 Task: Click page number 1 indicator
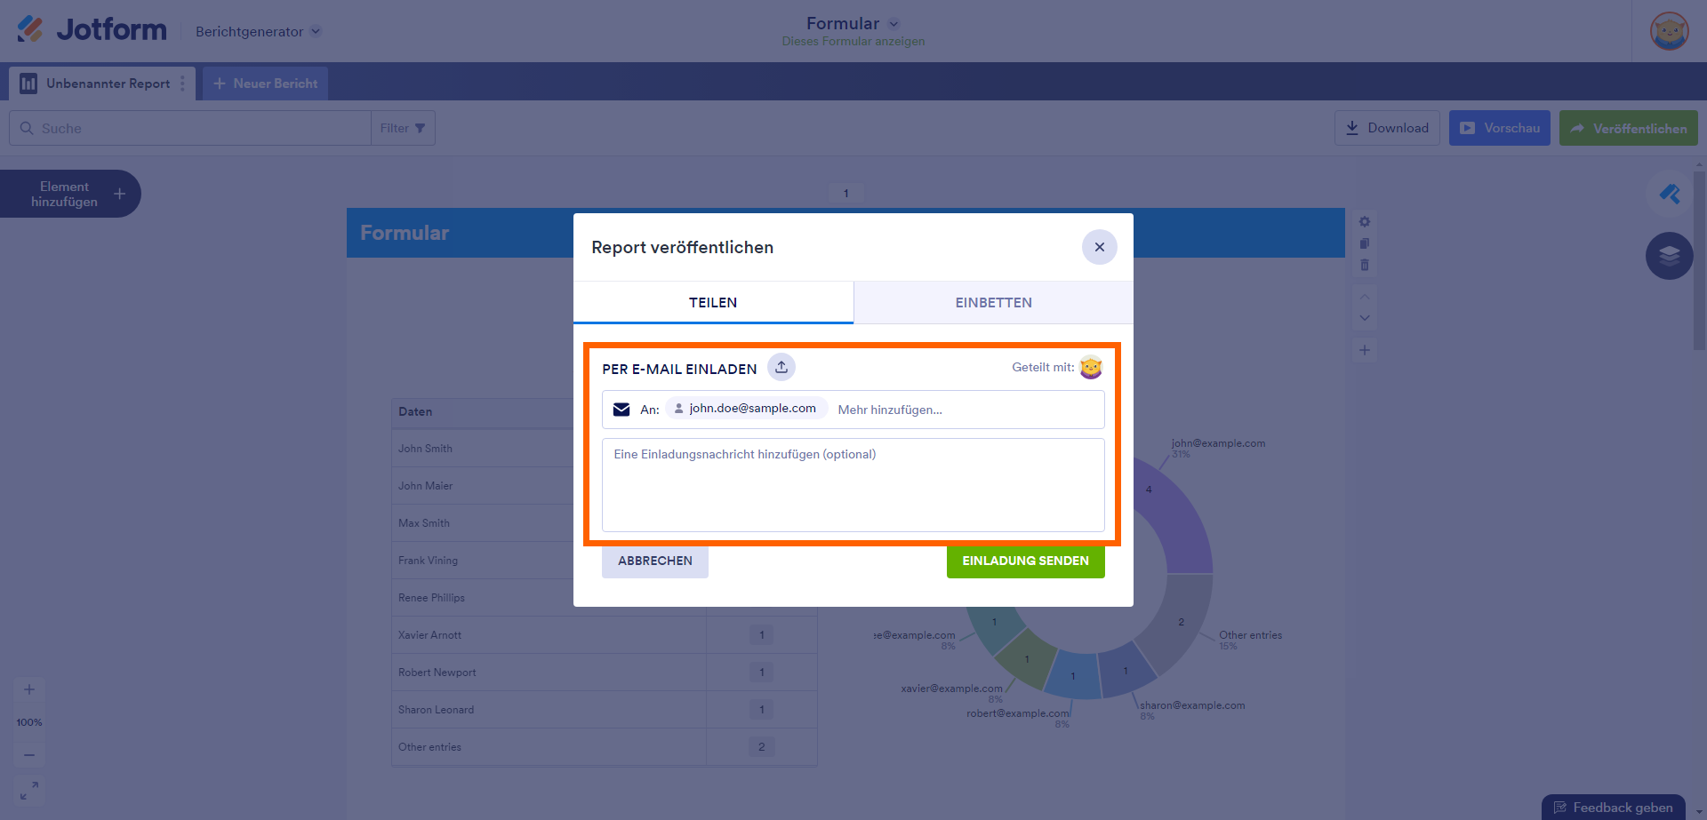point(846,194)
